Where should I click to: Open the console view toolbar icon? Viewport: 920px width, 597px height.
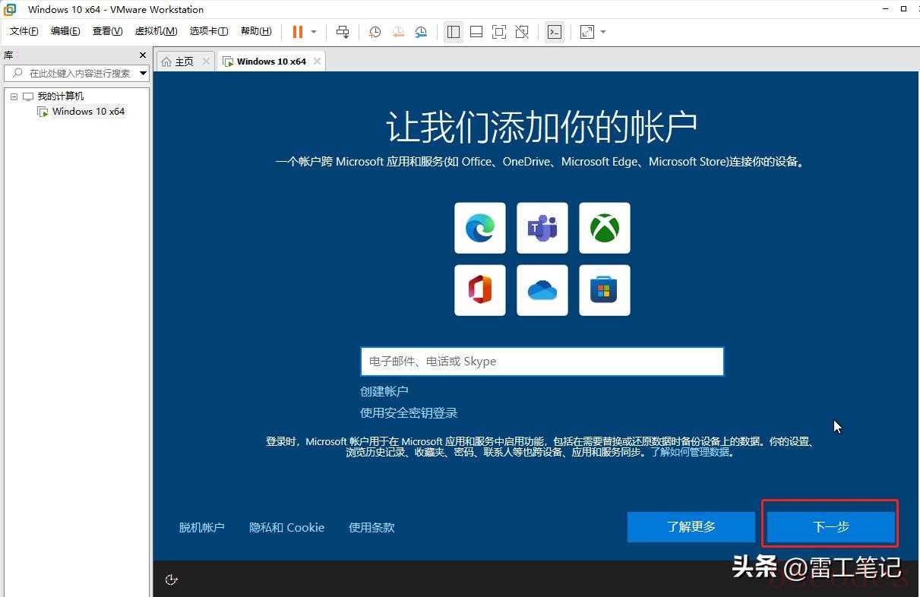(555, 32)
